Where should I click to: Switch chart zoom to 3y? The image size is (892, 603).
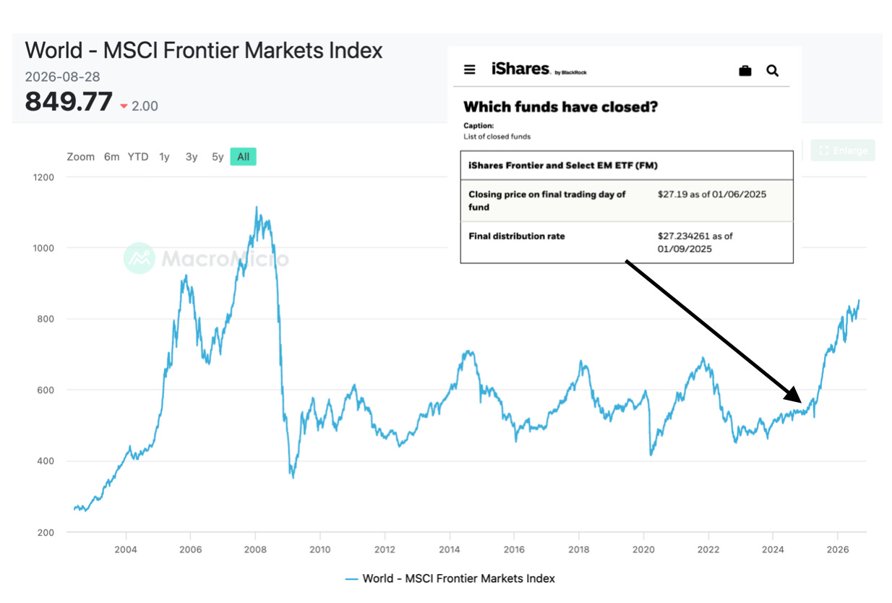[x=191, y=157]
